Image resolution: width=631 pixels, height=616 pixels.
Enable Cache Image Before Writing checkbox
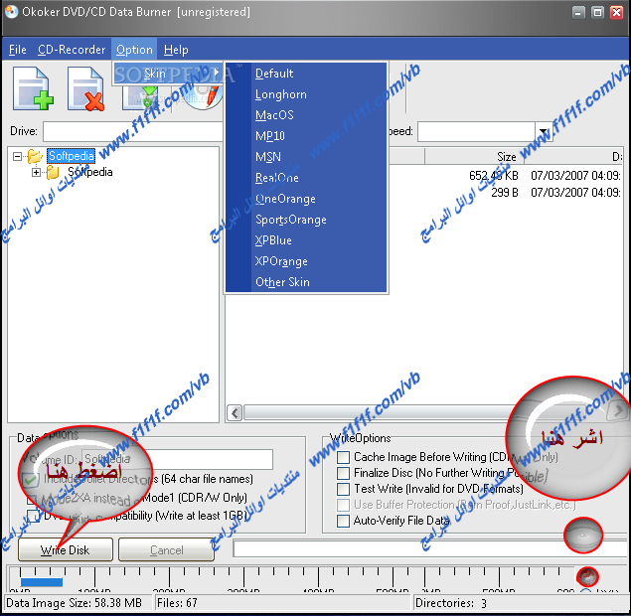pyautogui.click(x=343, y=458)
